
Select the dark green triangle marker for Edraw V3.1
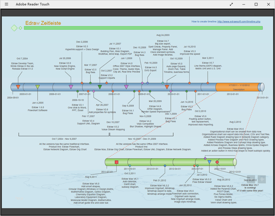[100, 86]
